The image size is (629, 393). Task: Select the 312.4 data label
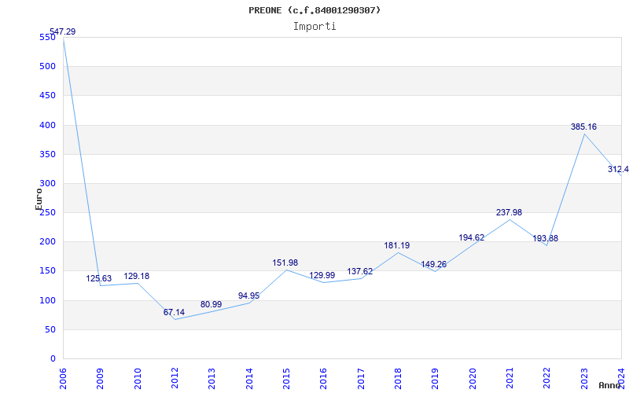(x=618, y=169)
